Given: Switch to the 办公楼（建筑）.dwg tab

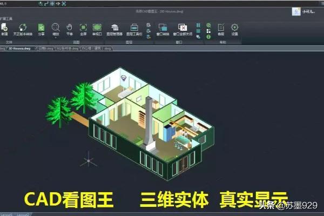Looking at the screenshot, I should (96, 49).
